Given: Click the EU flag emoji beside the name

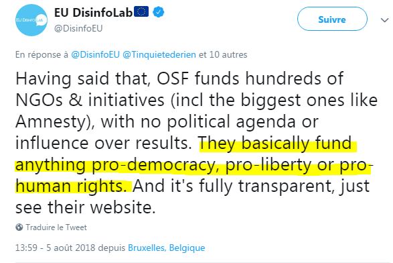Looking at the screenshot, I should point(141,11).
